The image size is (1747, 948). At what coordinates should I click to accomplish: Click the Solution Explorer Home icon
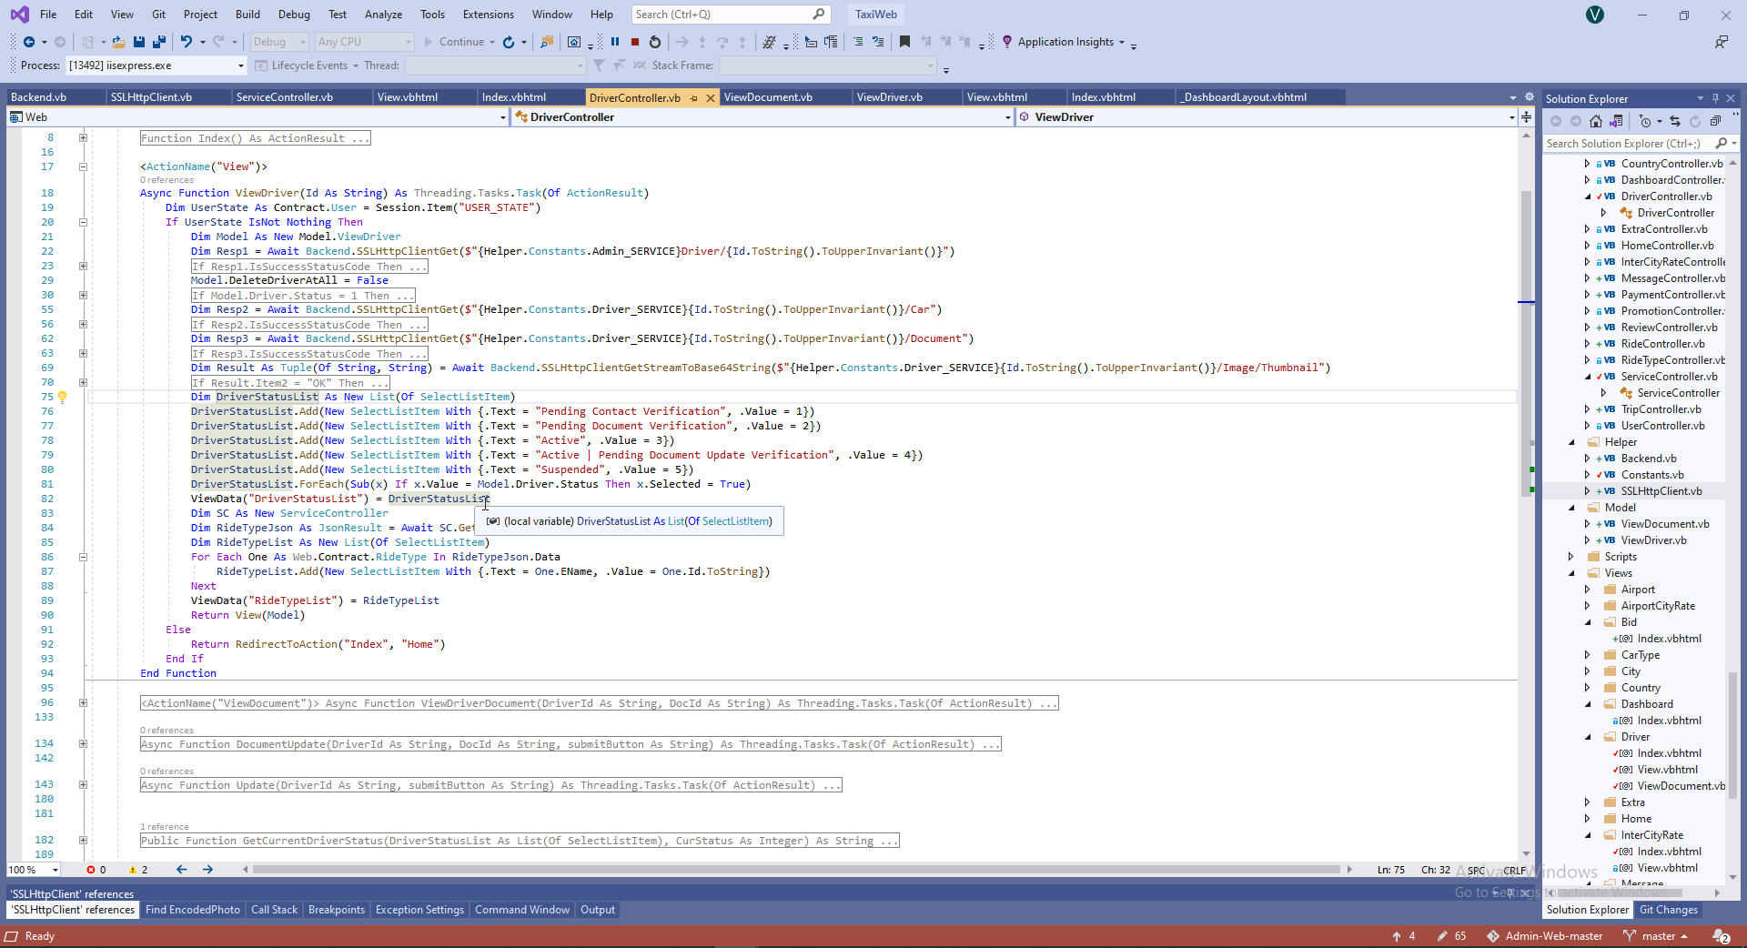point(1596,121)
